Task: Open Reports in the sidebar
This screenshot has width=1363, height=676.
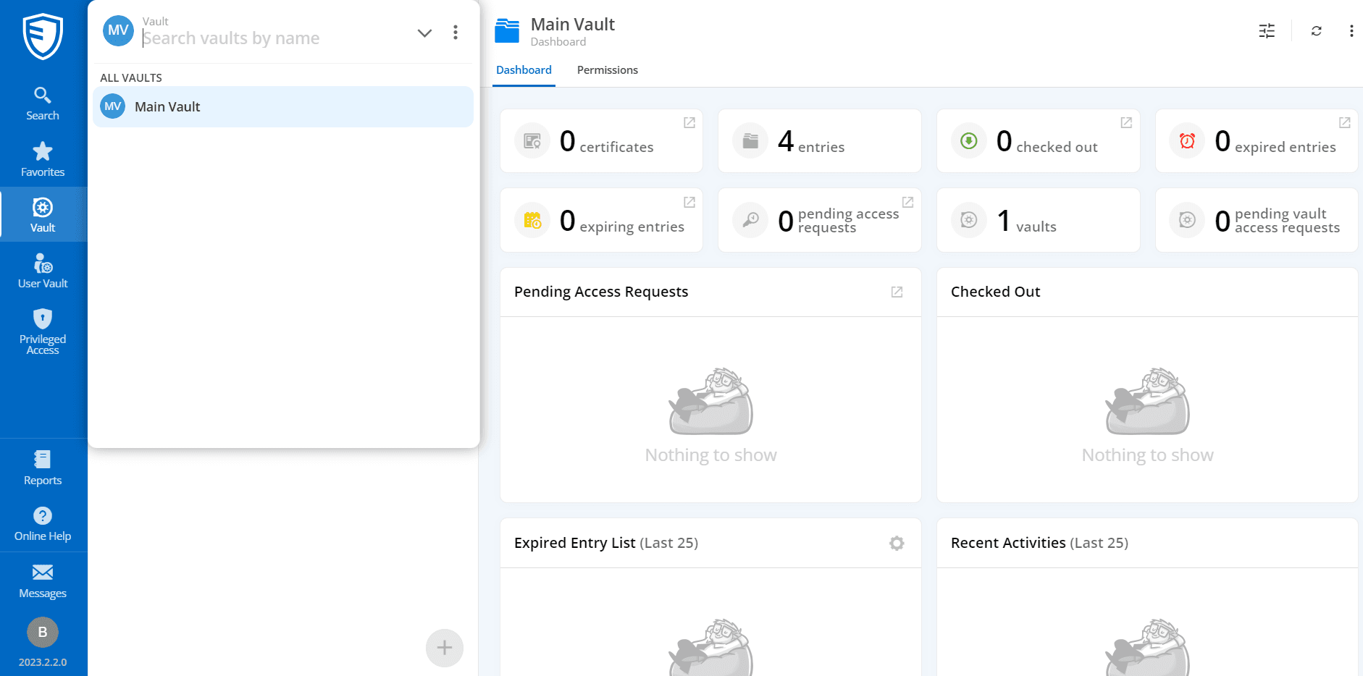Action: coord(43,468)
